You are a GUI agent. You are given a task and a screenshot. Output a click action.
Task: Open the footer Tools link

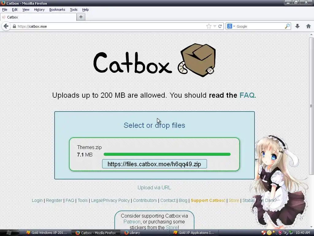83,200
